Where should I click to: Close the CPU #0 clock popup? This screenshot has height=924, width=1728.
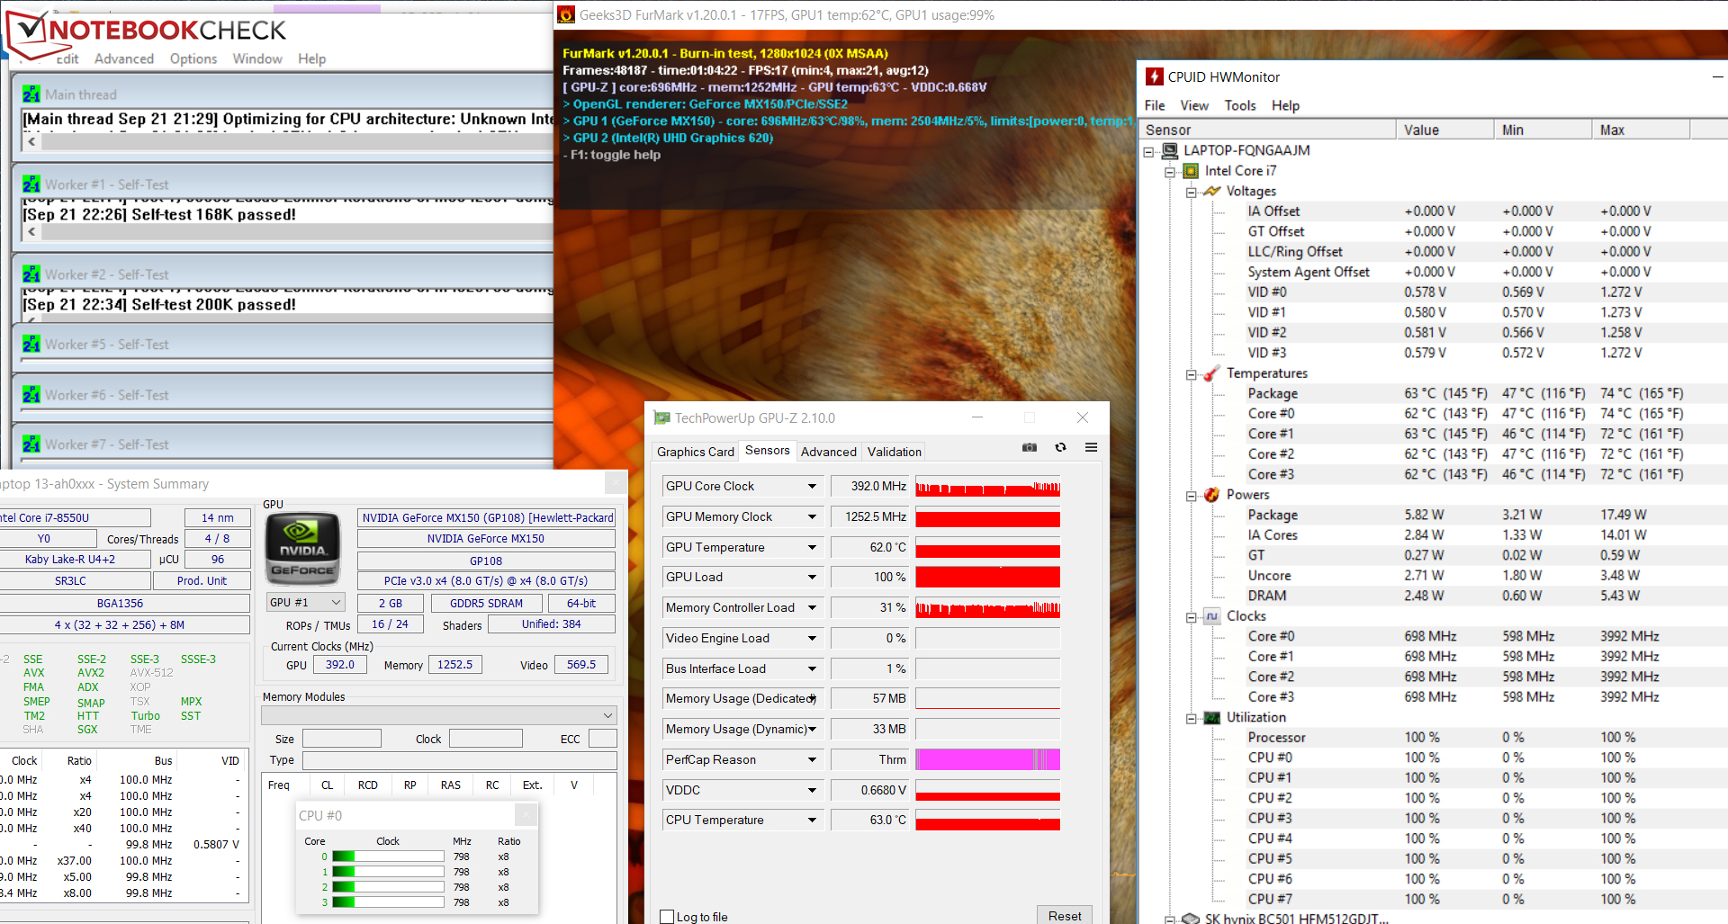526,815
